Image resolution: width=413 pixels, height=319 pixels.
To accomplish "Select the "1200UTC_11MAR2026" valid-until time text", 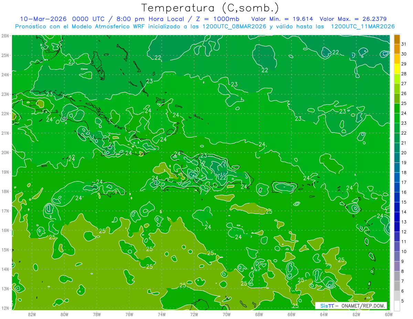I will tap(363, 26).
